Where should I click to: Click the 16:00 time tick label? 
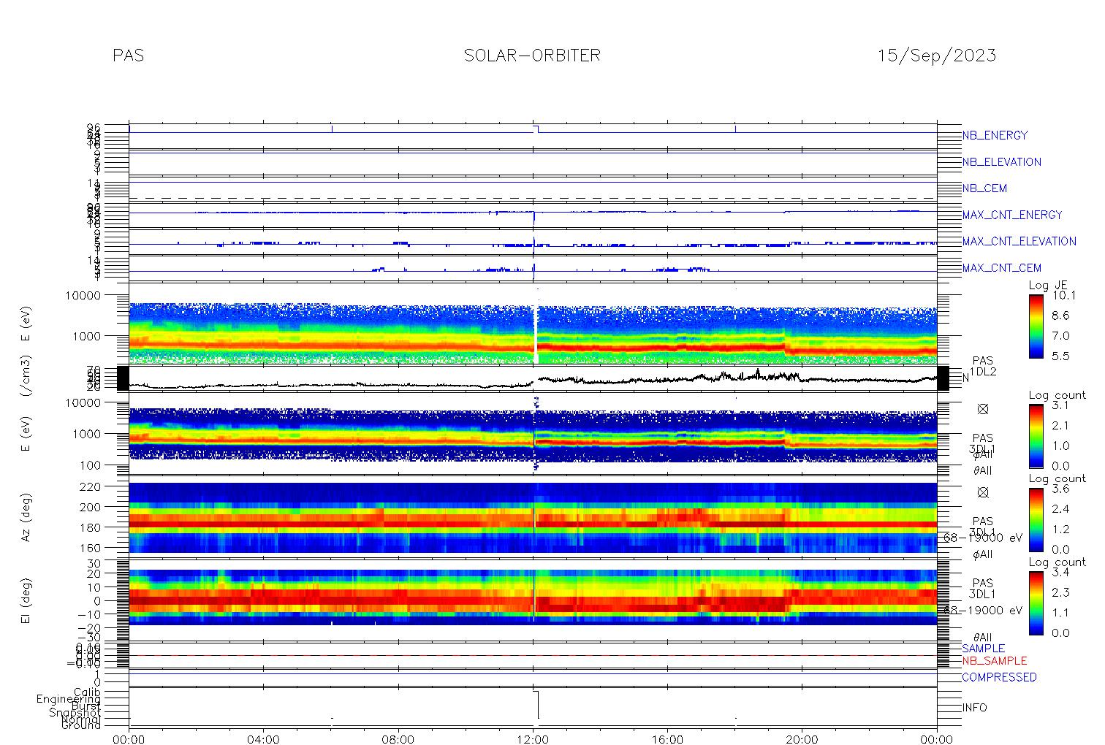667,738
